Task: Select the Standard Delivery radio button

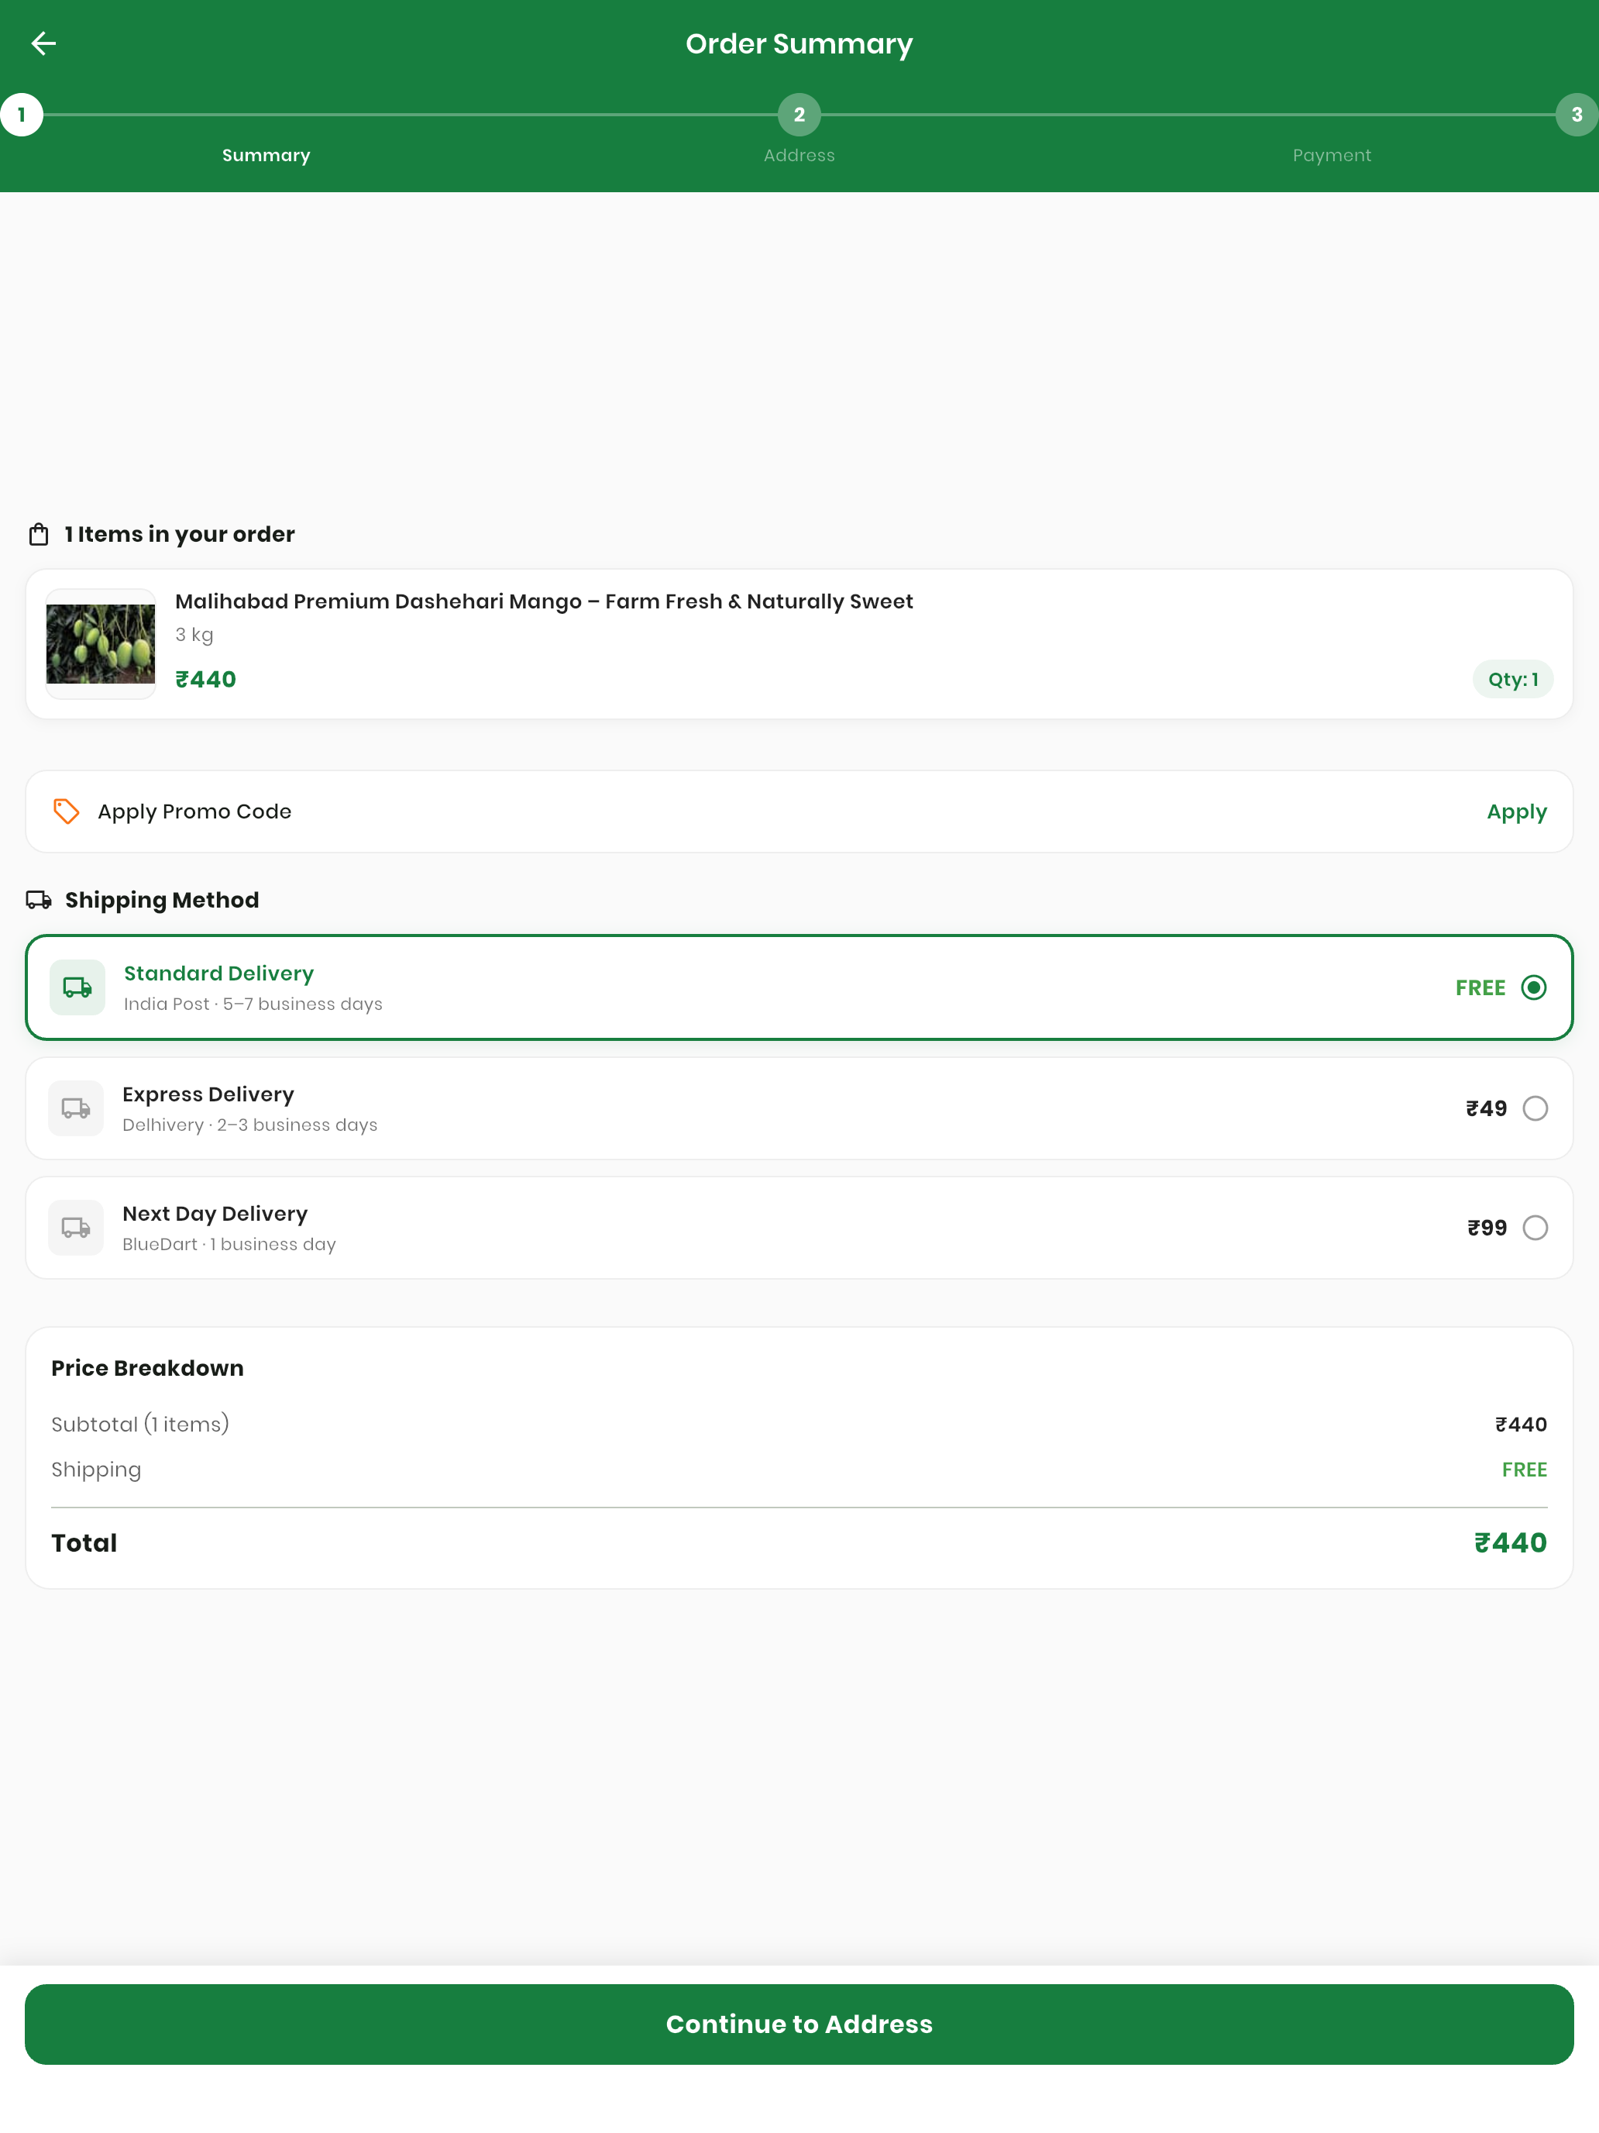Action: 1533,987
